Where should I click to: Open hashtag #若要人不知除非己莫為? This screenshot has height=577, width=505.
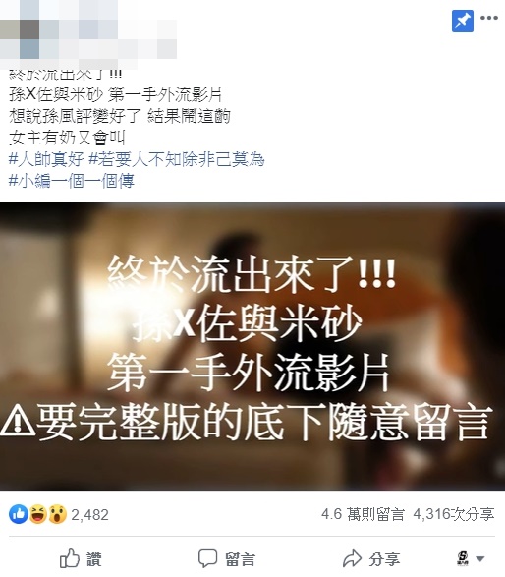tap(177, 159)
